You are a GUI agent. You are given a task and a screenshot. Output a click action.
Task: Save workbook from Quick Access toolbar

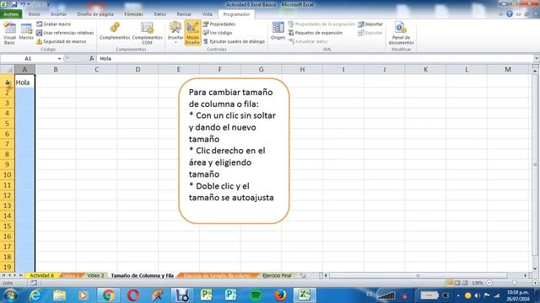click(14, 4)
